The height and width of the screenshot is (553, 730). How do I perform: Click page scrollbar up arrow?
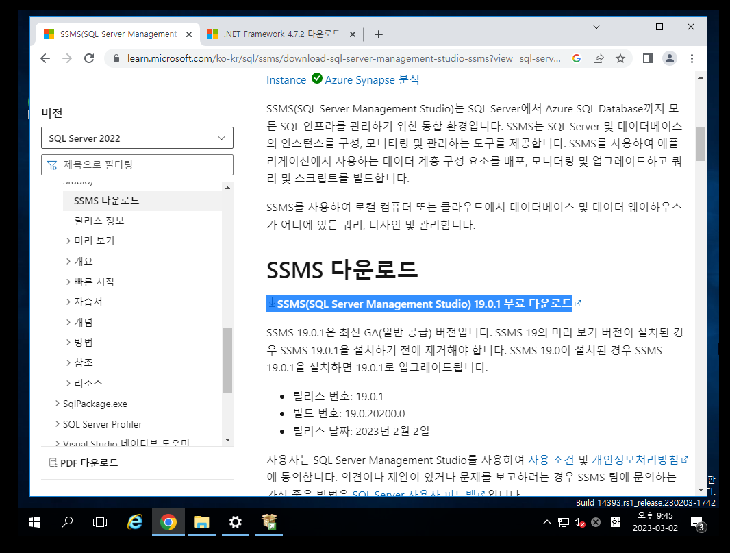click(701, 78)
